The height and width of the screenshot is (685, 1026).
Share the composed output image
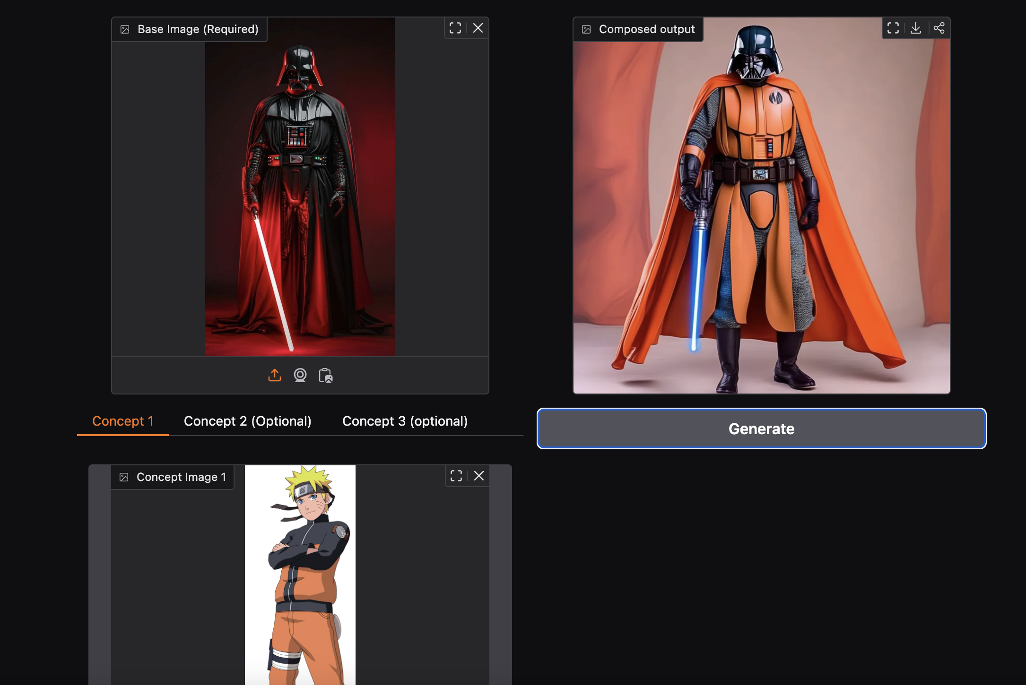click(x=939, y=28)
